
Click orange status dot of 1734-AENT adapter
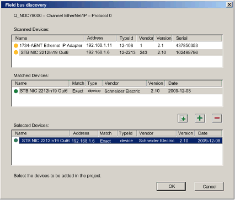pos(16,46)
